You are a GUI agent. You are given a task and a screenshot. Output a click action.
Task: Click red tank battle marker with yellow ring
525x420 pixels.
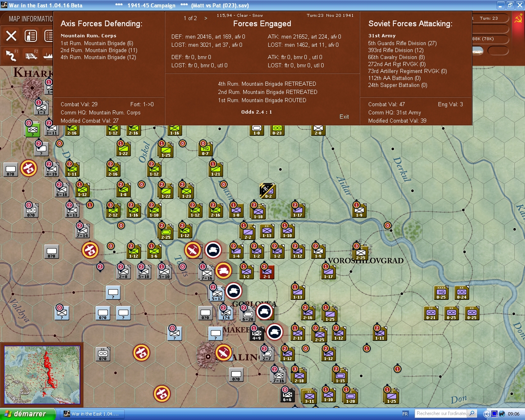coord(223,270)
